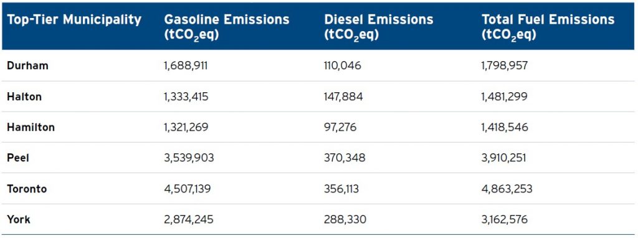Click York gasoline value 2,874,245
Screen dimensions: 638x238
[189, 220]
